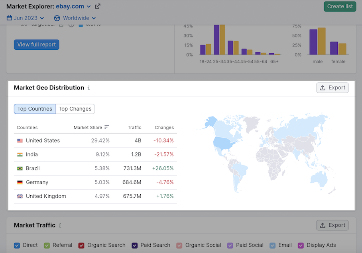This screenshot has height=253, width=362.
Task: Click the Brazil flag icon
Action: [20, 168]
